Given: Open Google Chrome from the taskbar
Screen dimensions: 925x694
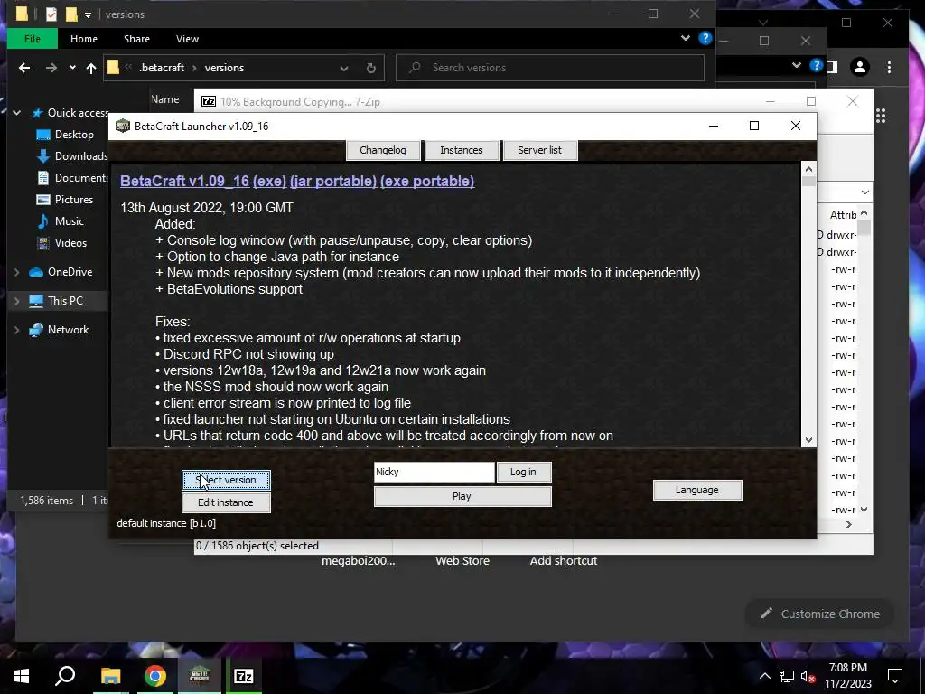Looking at the screenshot, I should (x=155, y=676).
